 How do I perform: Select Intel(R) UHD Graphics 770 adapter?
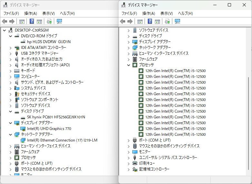[49, 129]
